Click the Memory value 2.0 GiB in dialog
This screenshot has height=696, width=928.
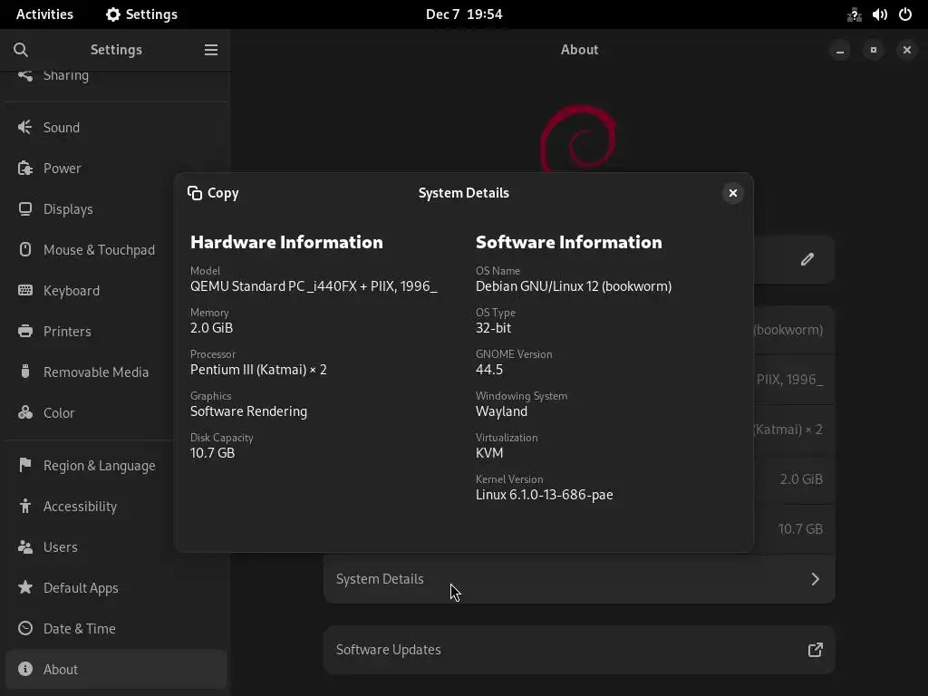coord(211,328)
